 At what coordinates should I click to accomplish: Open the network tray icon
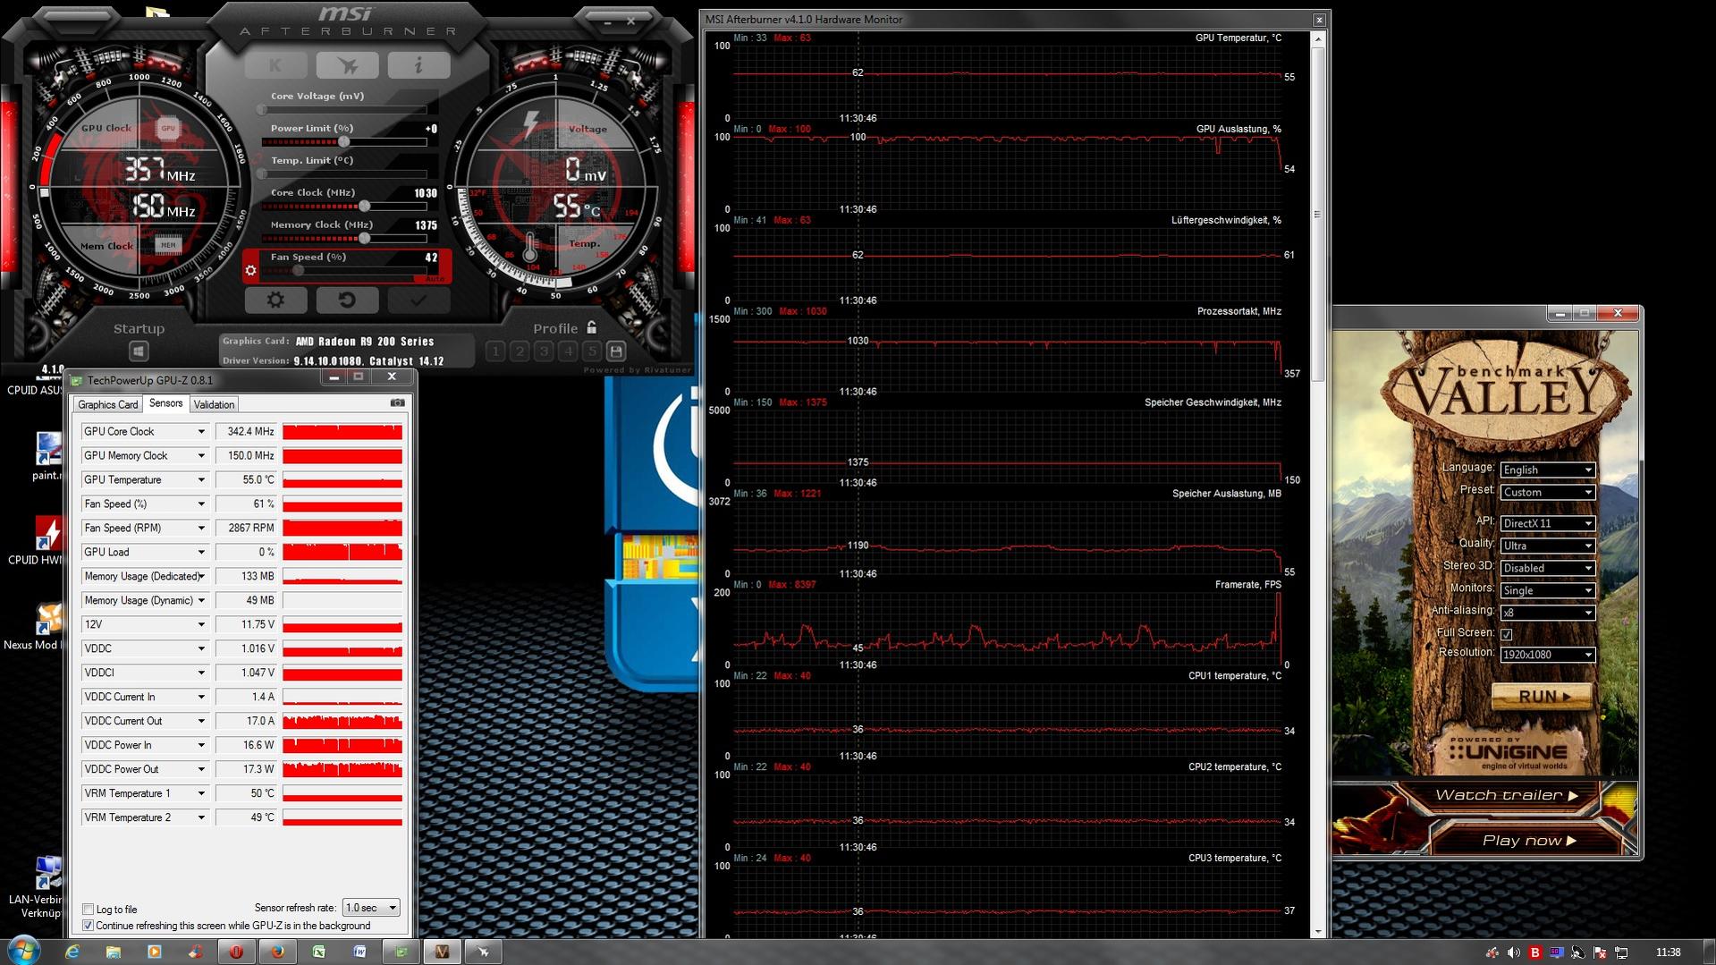pyautogui.click(x=1621, y=952)
